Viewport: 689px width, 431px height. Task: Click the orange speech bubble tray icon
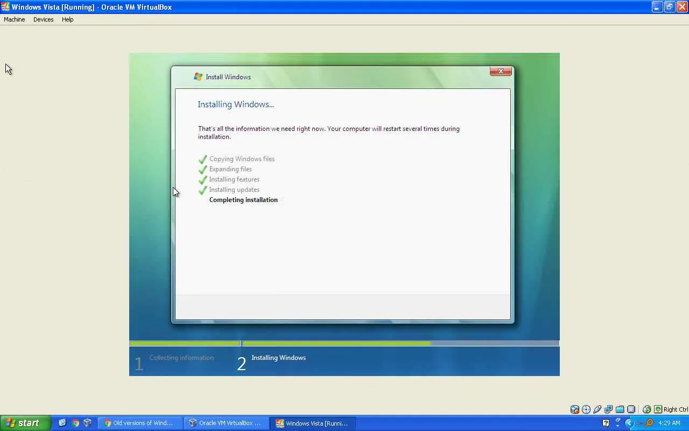click(x=649, y=423)
